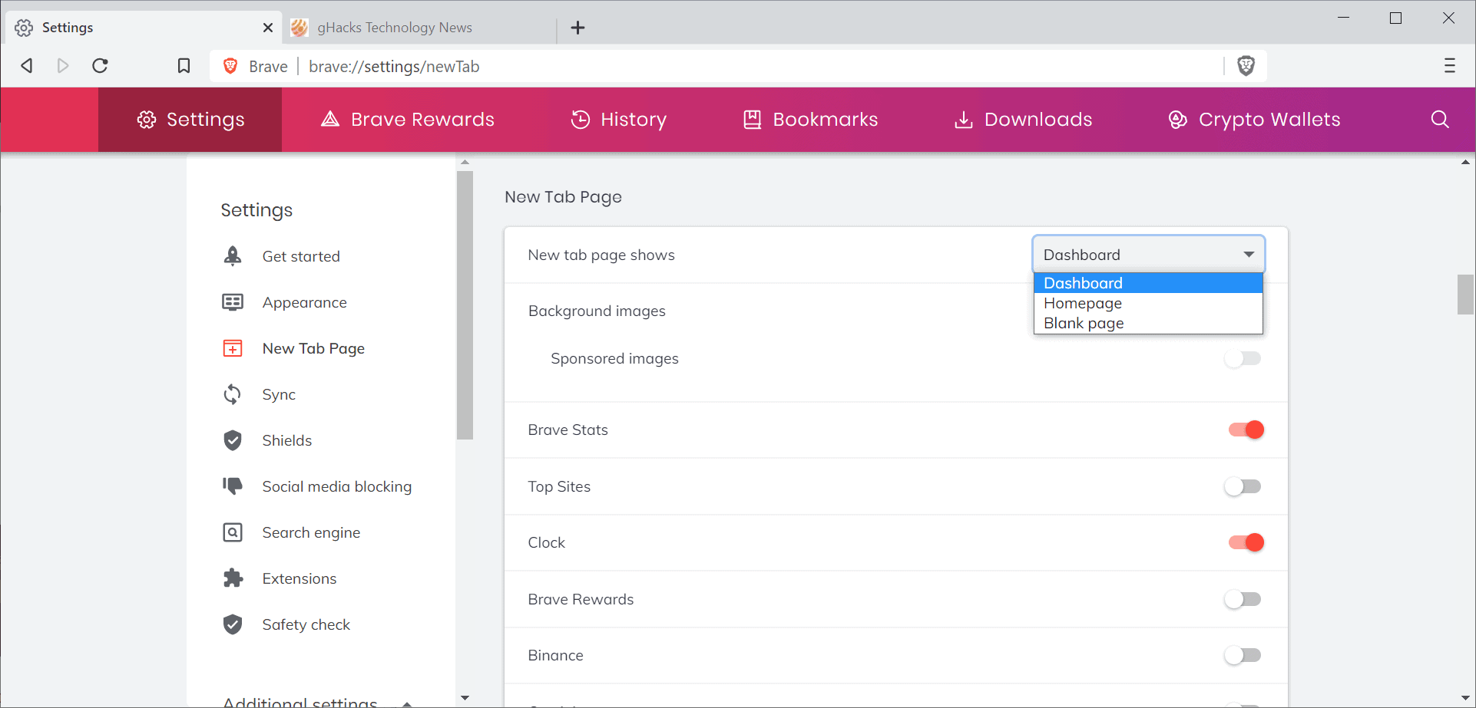Click the Social media blocking thumbs-down icon
The image size is (1476, 708).
[233, 486]
